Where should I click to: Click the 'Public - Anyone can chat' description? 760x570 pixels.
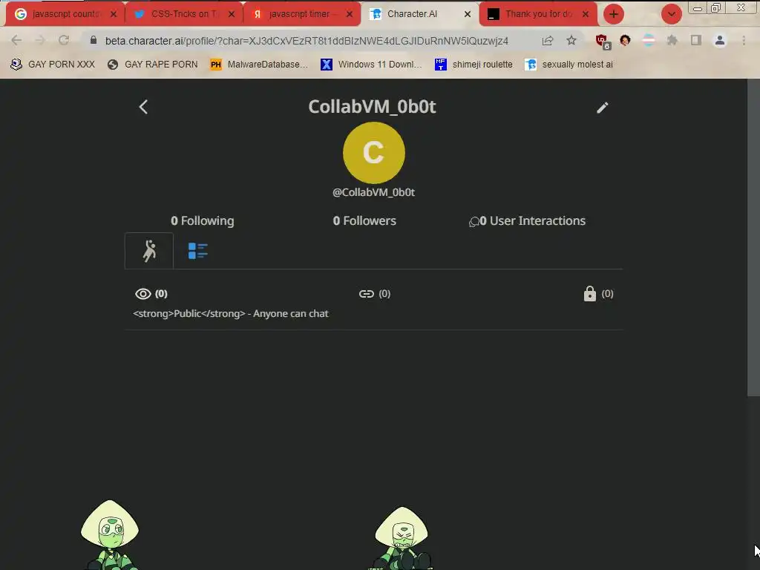pyautogui.click(x=231, y=314)
